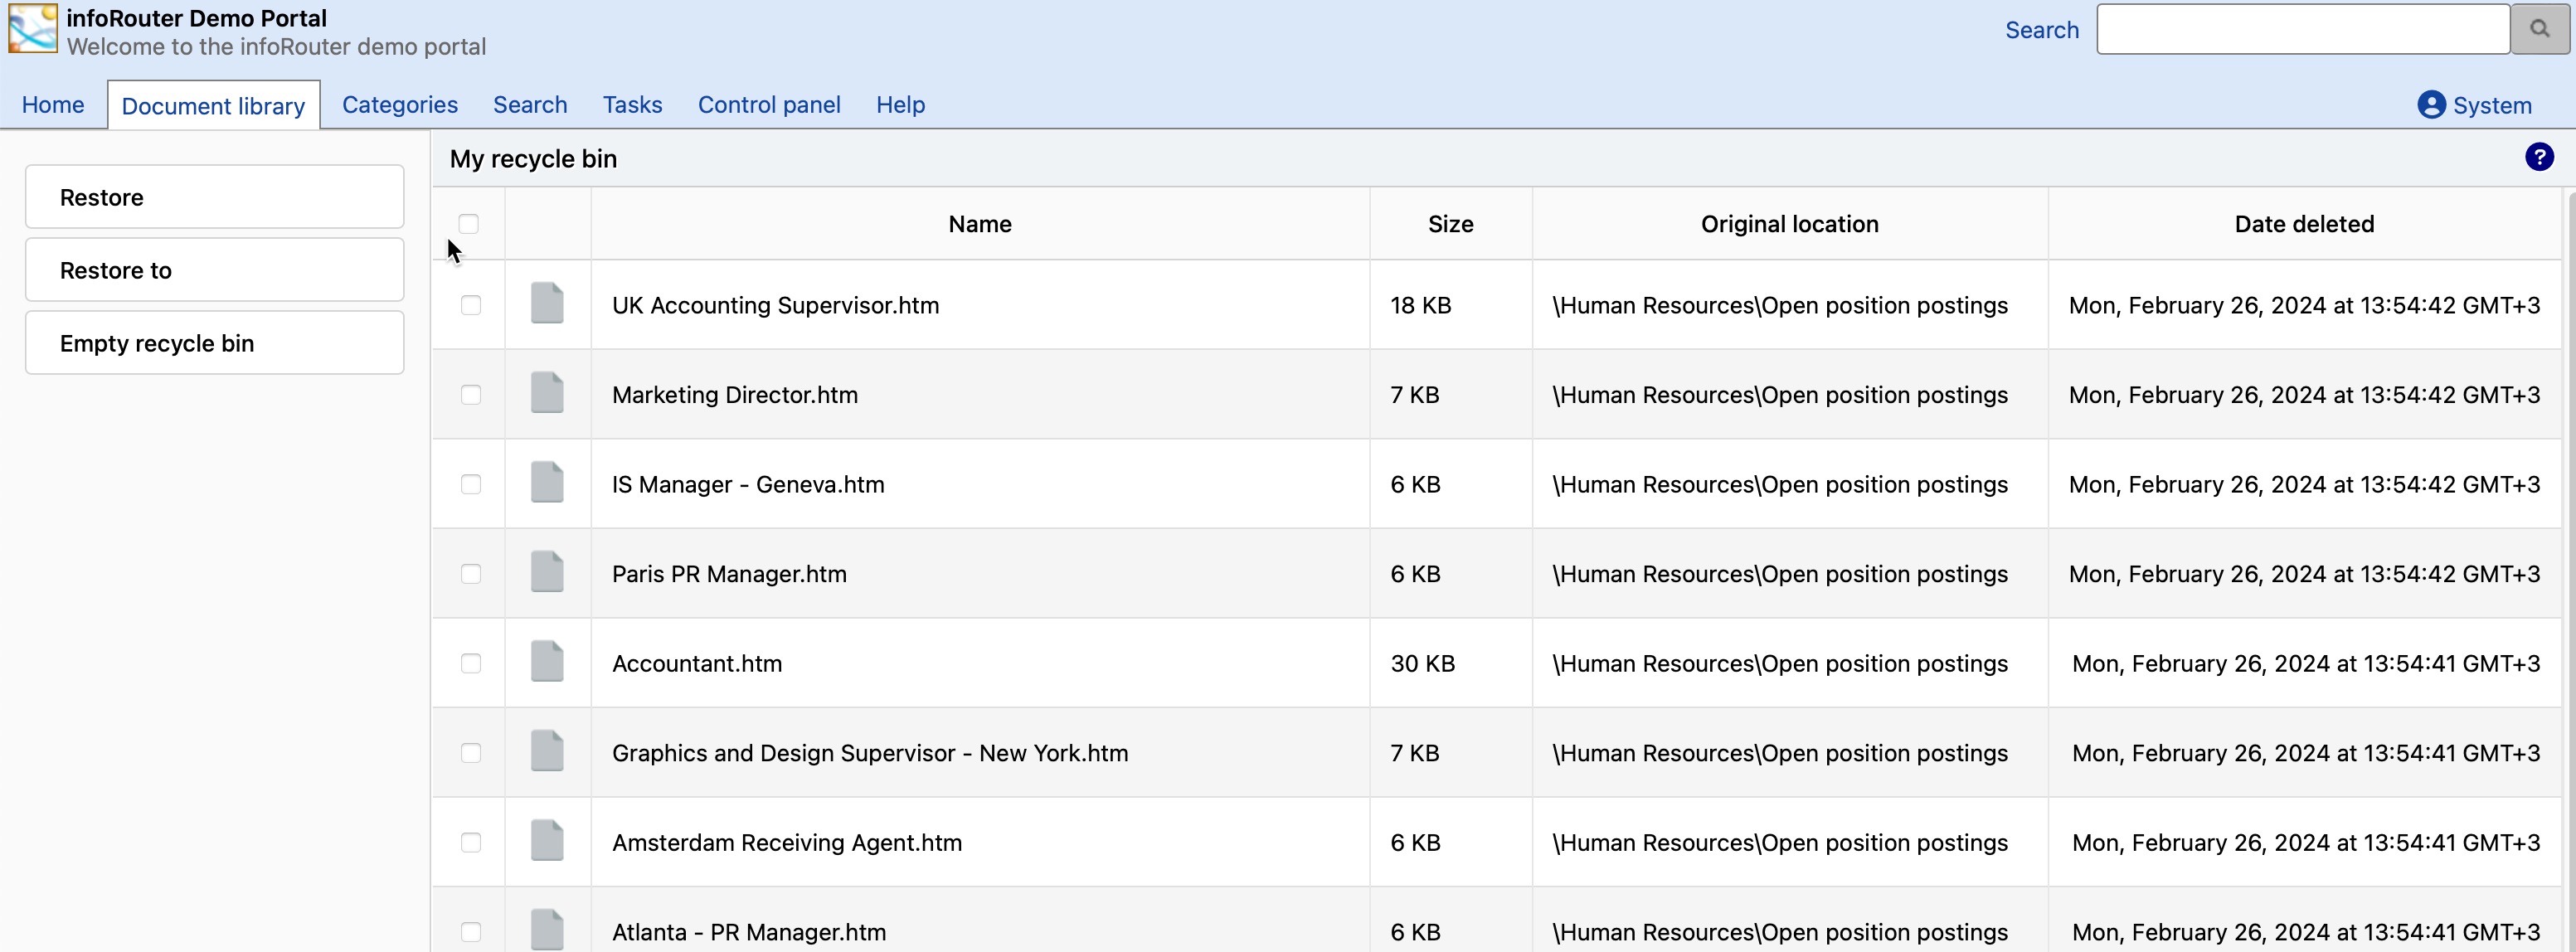Go to the Tasks tab
2576x952 pixels.
(632, 105)
